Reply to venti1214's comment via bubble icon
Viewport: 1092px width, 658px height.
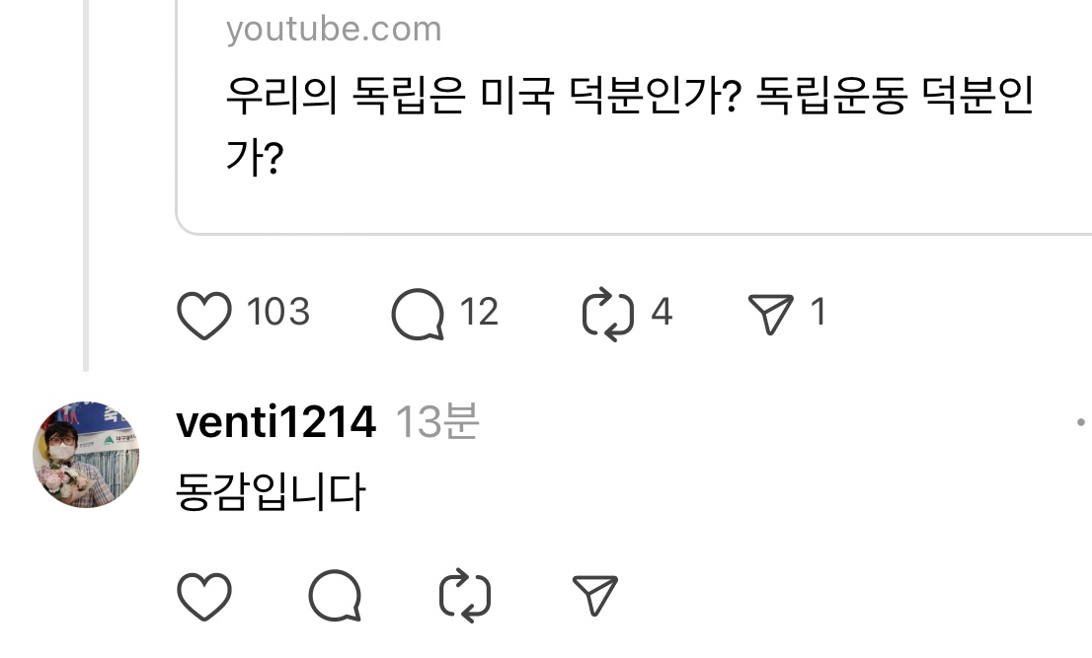335,595
